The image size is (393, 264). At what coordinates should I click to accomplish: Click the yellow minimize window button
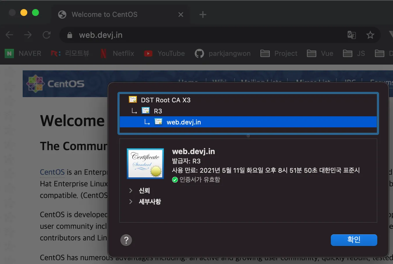[24, 13]
